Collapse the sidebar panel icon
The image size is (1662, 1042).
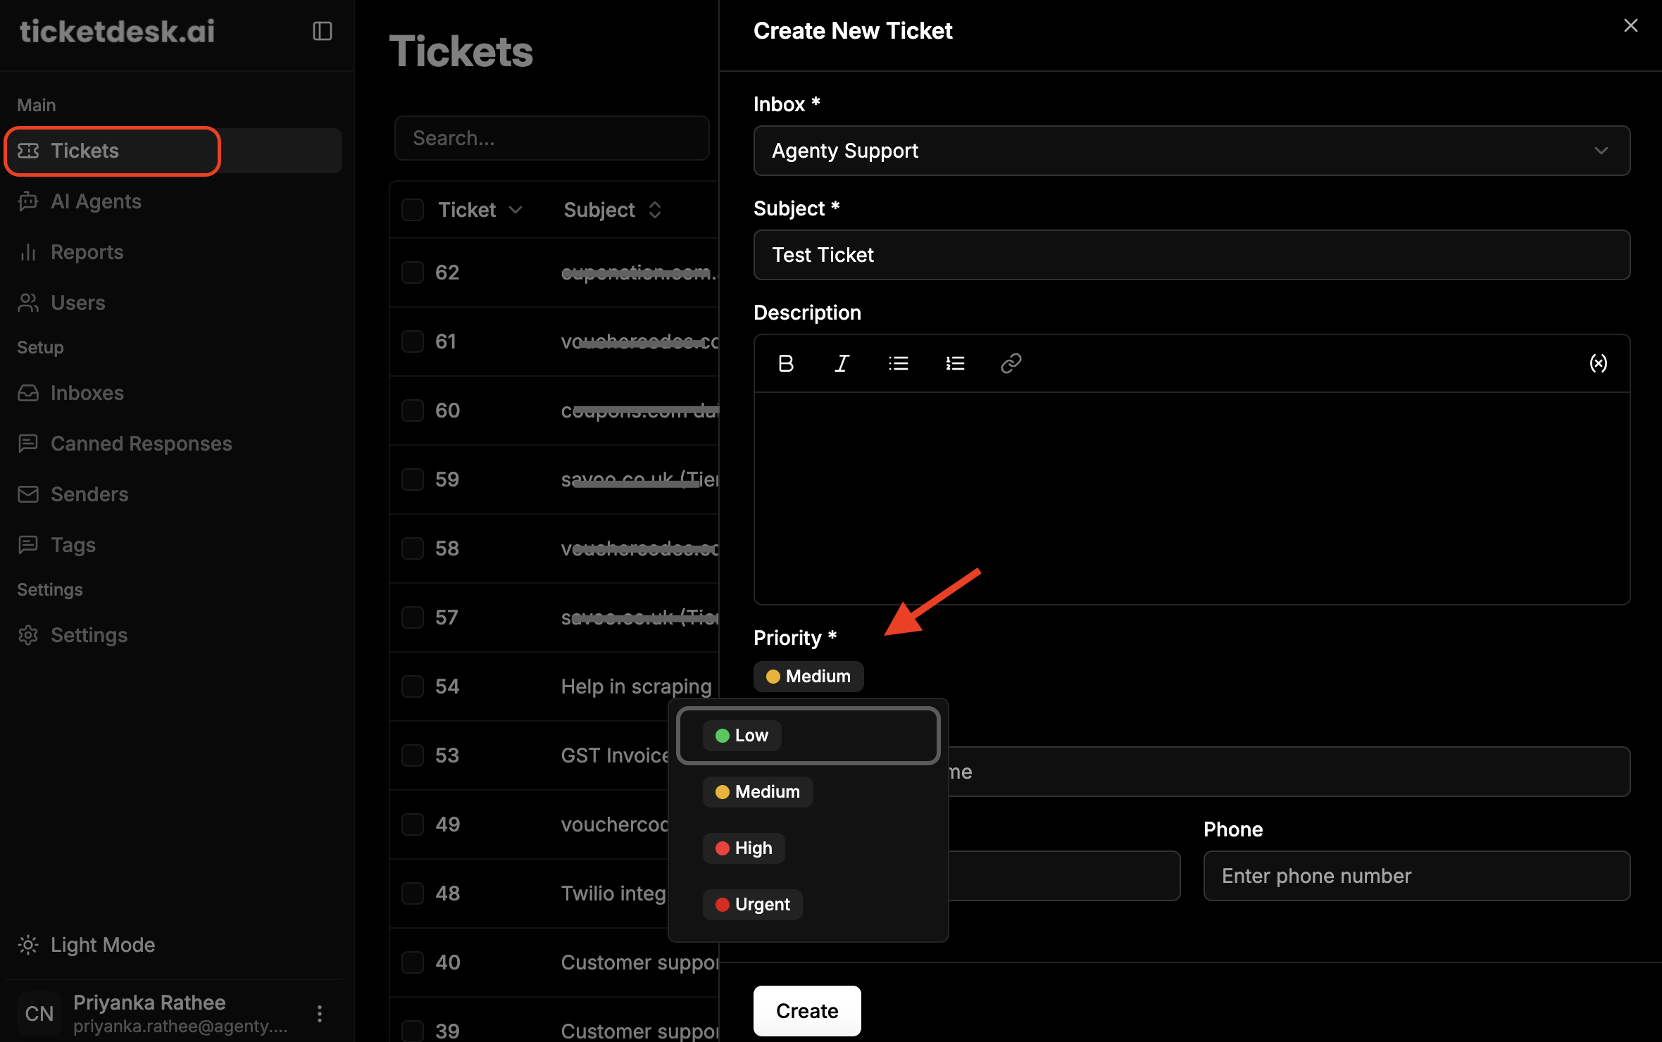tap(323, 31)
